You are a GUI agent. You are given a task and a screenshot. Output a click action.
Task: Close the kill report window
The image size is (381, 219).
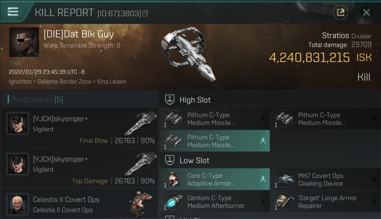point(366,12)
